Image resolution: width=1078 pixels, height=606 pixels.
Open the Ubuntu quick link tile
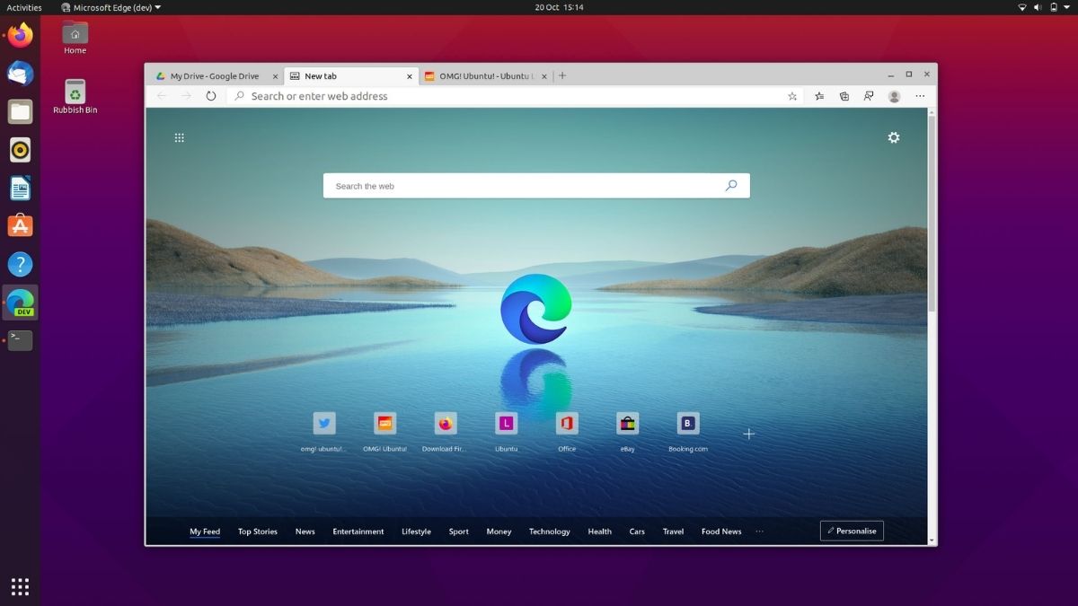coord(506,424)
